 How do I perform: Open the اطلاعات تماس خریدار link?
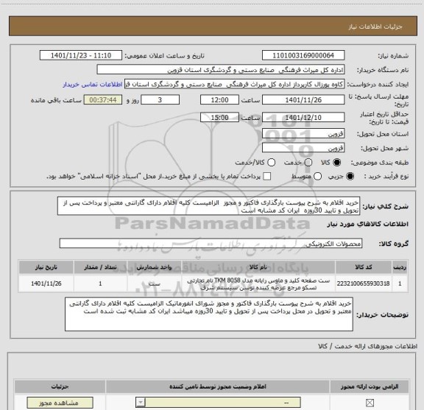[93, 85]
